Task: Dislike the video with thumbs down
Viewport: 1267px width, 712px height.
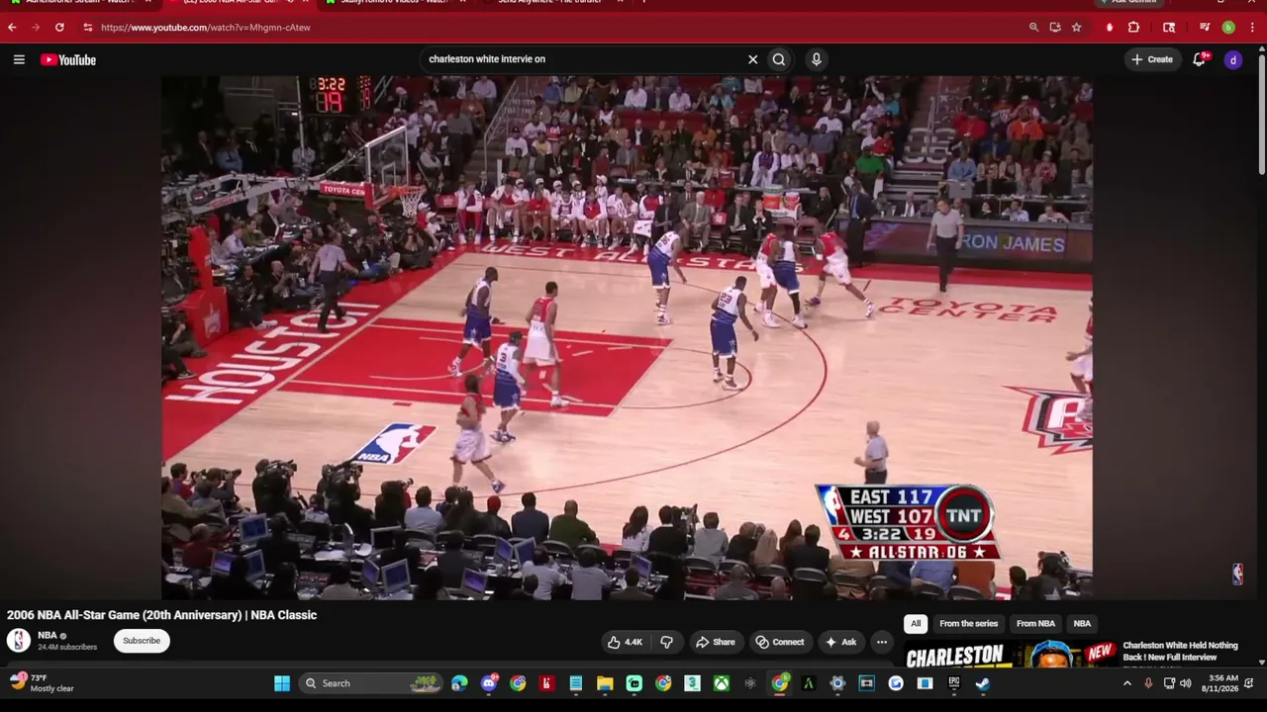Action: pyautogui.click(x=666, y=642)
